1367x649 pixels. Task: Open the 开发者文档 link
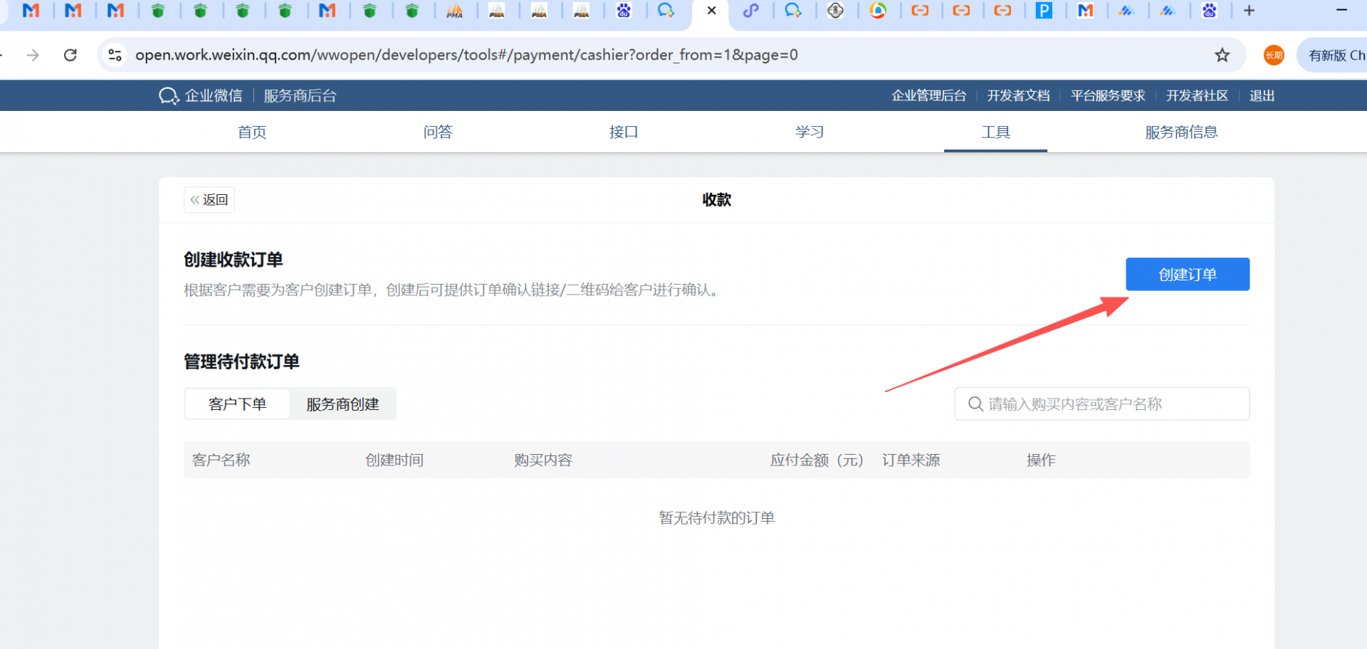point(1018,96)
